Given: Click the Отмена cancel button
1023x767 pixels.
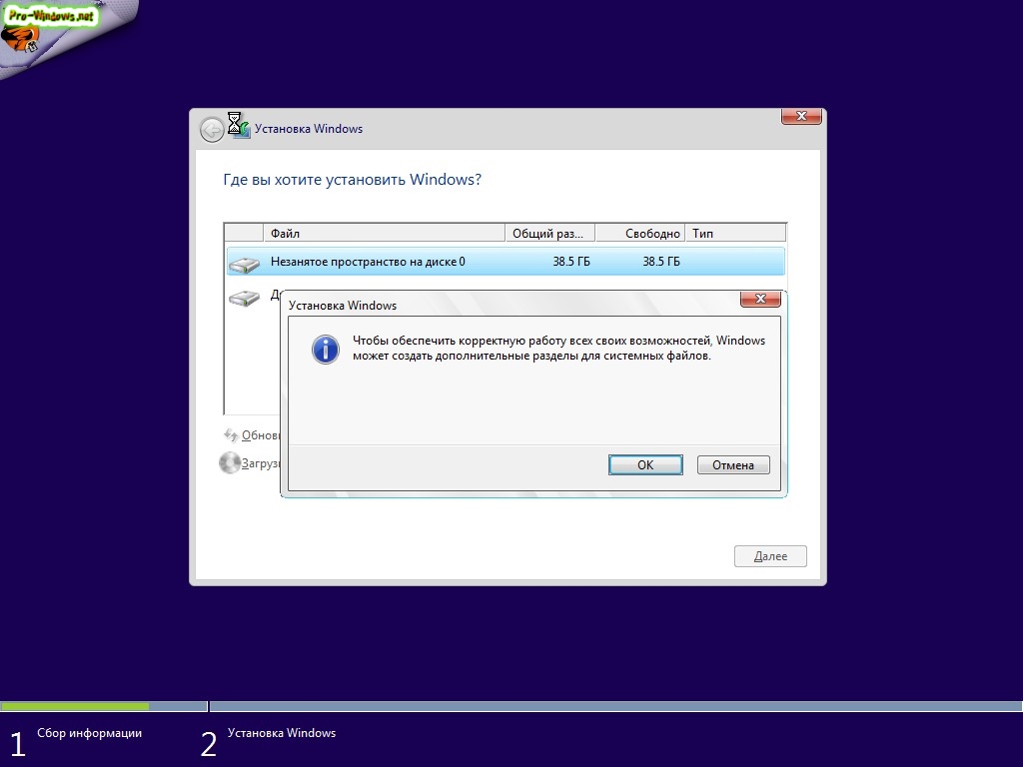Looking at the screenshot, I should [733, 465].
